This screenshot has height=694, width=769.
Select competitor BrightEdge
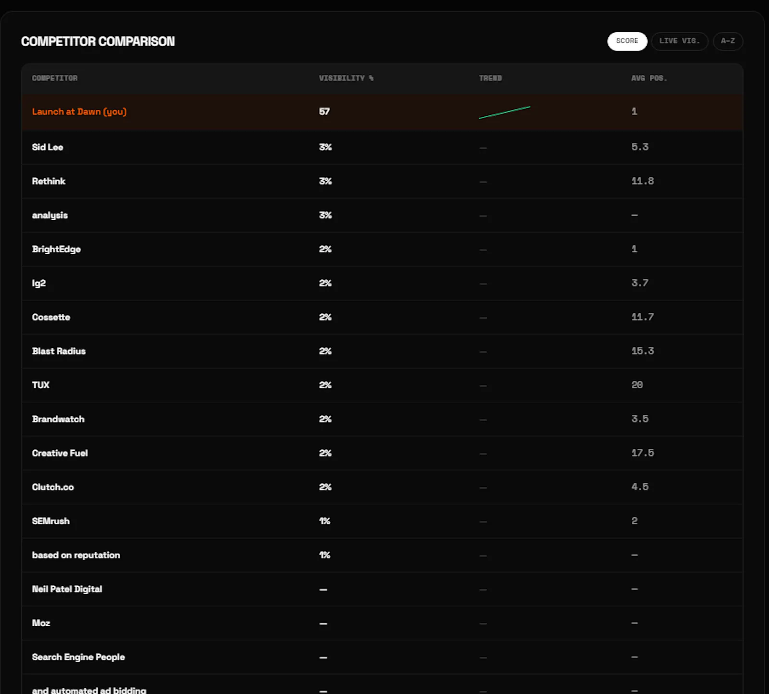click(56, 249)
